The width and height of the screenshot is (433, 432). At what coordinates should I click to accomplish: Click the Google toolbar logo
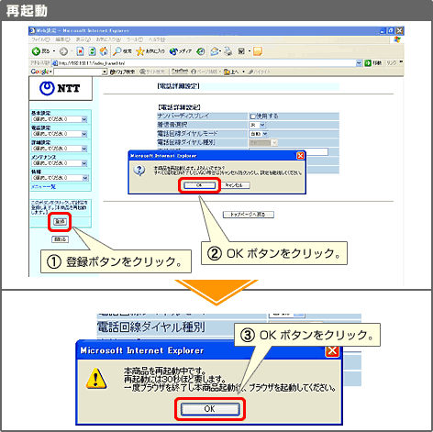[39, 72]
